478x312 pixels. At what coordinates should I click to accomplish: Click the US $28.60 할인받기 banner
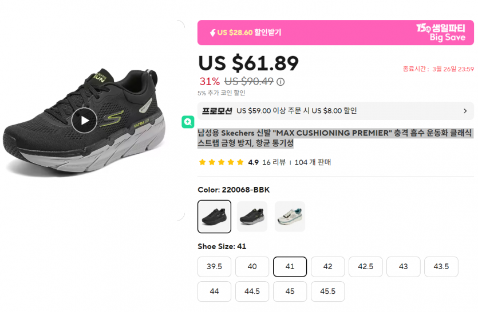[x=335, y=33]
